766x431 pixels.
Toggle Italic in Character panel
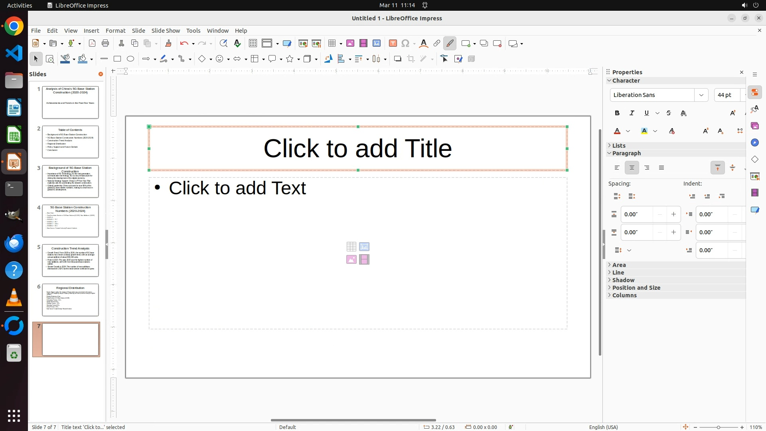(632, 113)
